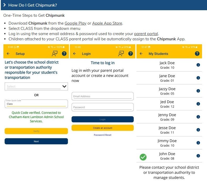Show info for Jesse Doe
This screenshot has width=207, height=181.
point(198,130)
